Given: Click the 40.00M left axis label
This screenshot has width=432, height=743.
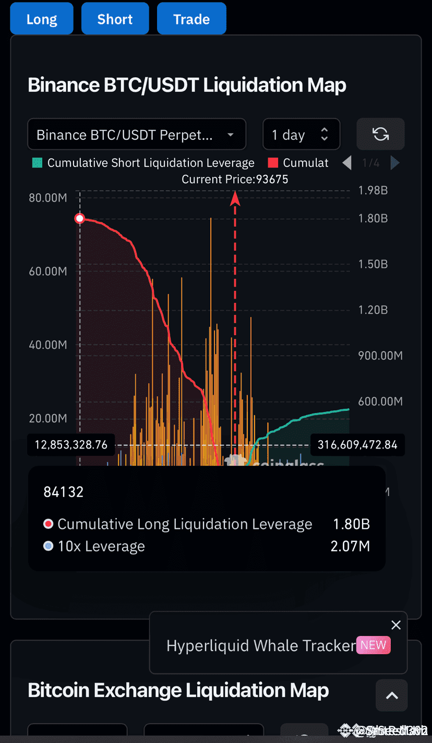Looking at the screenshot, I should pyautogui.click(x=48, y=345).
